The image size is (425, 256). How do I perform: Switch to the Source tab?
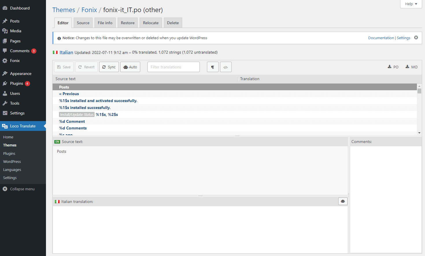[x=83, y=23]
